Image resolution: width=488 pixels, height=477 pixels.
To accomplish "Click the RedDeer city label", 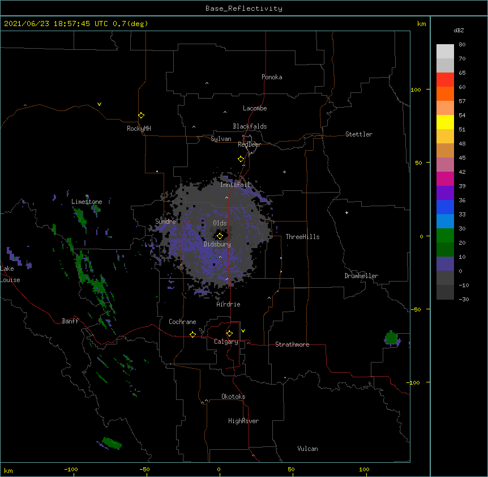I will [249, 144].
